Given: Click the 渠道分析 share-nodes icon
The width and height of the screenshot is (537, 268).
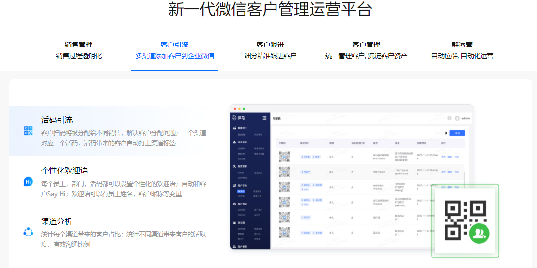Looking at the screenshot, I should click(28, 232).
